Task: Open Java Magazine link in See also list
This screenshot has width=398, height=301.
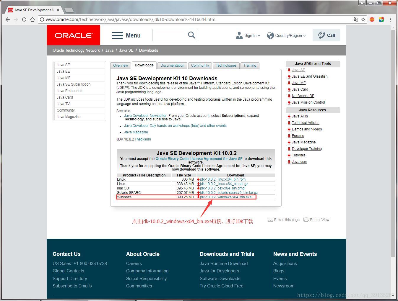Action: pyautogui.click(x=136, y=132)
